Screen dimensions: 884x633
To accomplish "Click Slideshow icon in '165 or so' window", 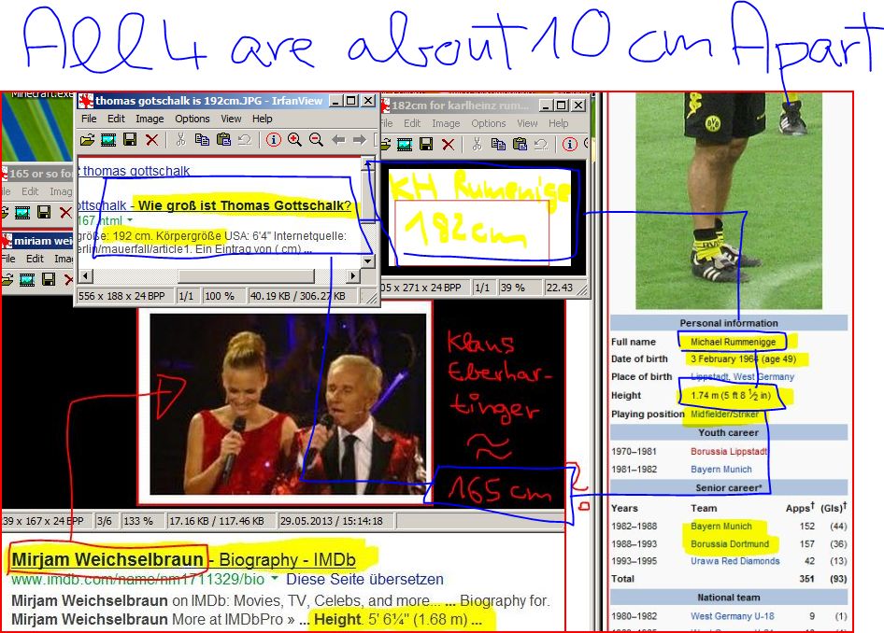I will [22, 212].
